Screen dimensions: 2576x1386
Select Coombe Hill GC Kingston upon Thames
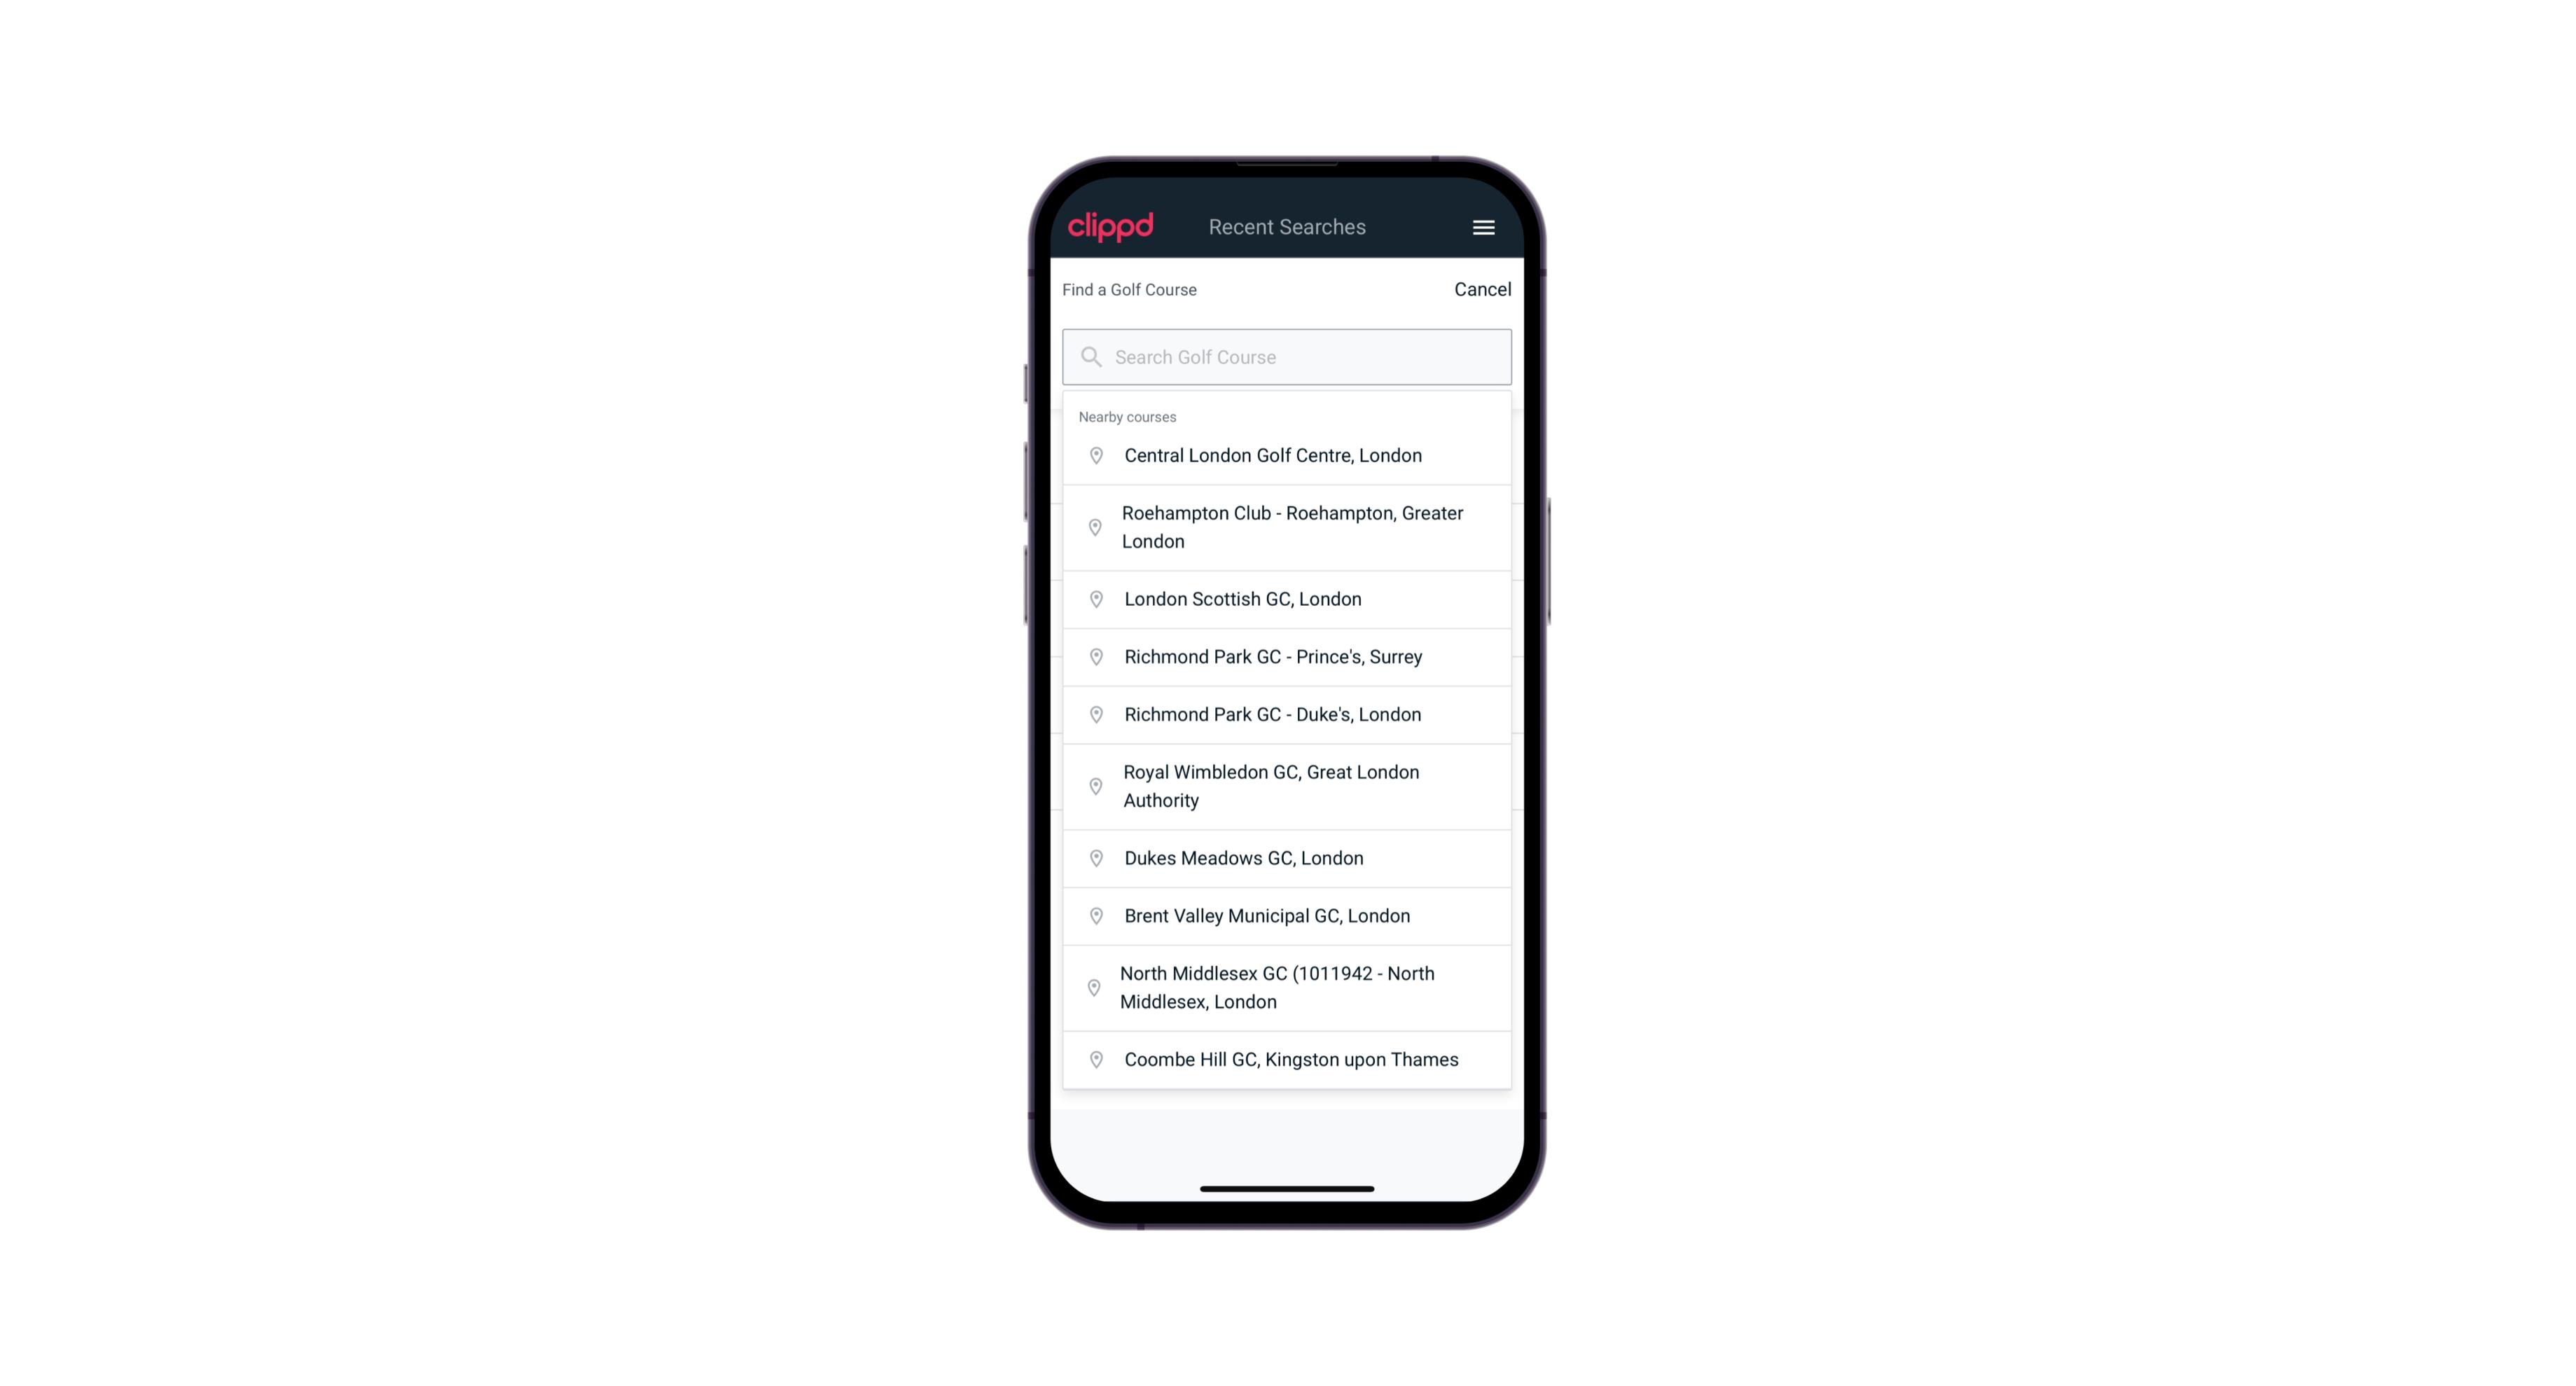coord(1288,1058)
